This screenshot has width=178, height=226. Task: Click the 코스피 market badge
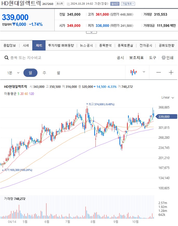click(60, 4)
